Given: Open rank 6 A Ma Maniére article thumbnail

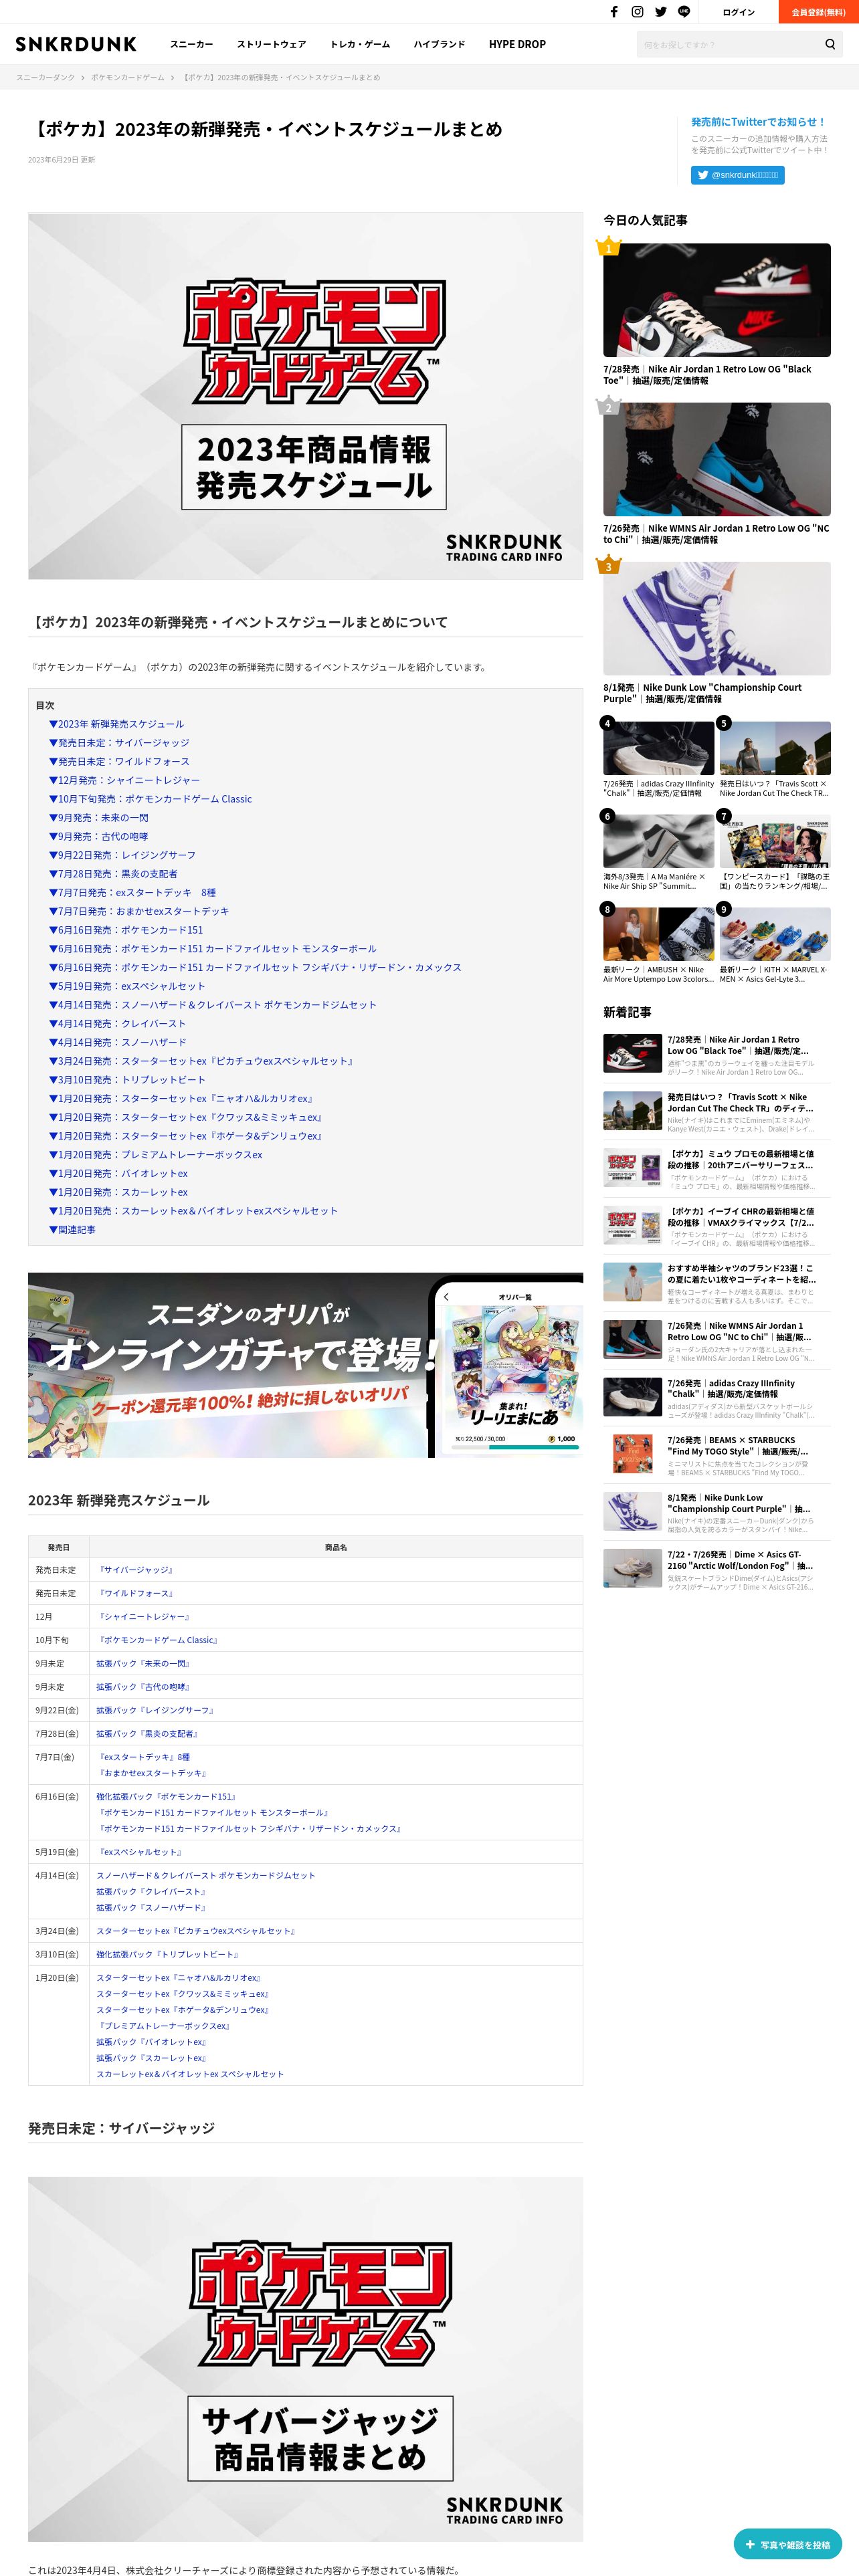Looking at the screenshot, I should (658, 841).
